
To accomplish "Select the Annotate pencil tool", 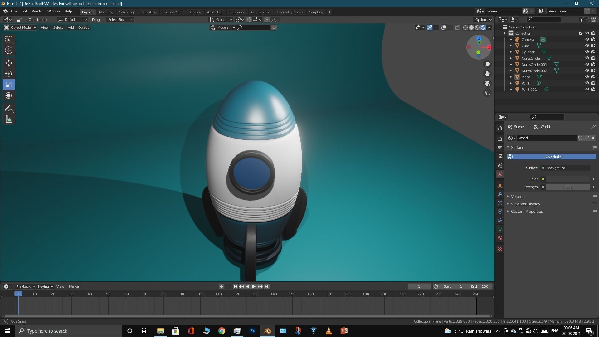I will [x=9, y=108].
